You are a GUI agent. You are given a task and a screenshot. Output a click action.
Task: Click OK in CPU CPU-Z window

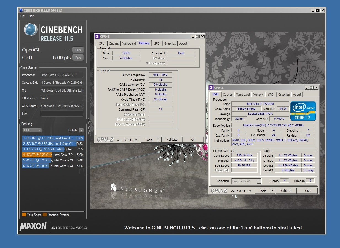[x=307, y=191]
